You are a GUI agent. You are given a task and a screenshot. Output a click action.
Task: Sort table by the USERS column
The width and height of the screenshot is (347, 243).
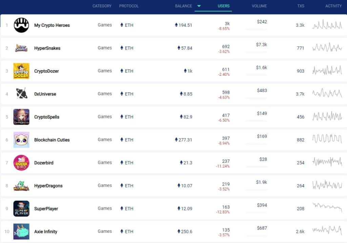coord(224,6)
